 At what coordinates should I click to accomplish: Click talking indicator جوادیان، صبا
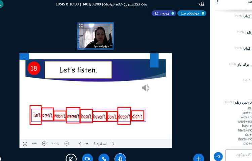192,13
